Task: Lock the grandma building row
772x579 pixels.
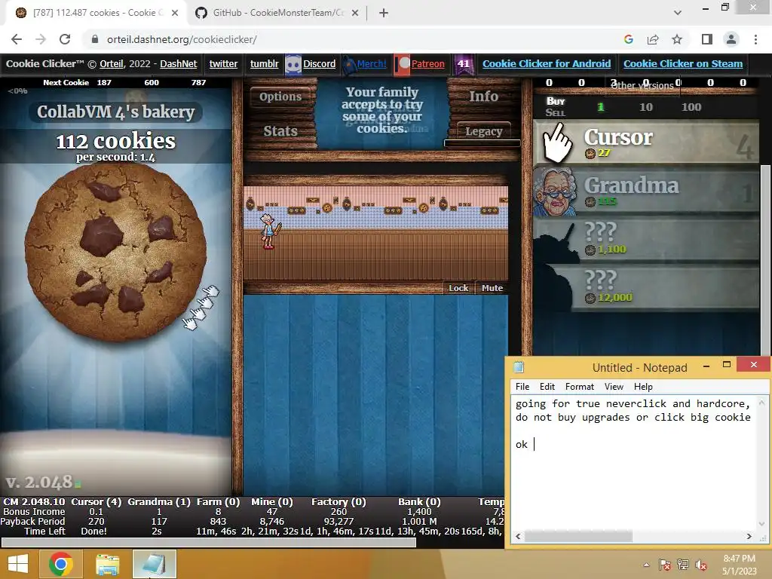Action: click(x=458, y=288)
